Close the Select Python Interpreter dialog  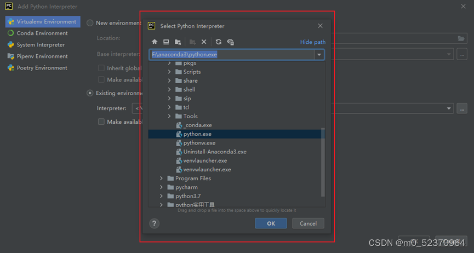click(321, 26)
